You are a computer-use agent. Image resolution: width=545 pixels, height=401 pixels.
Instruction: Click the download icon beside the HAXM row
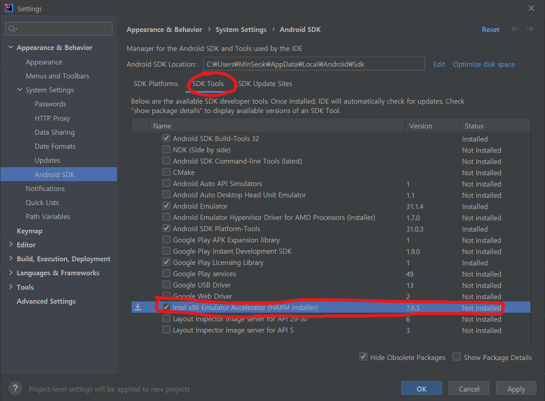pos(138,307)
